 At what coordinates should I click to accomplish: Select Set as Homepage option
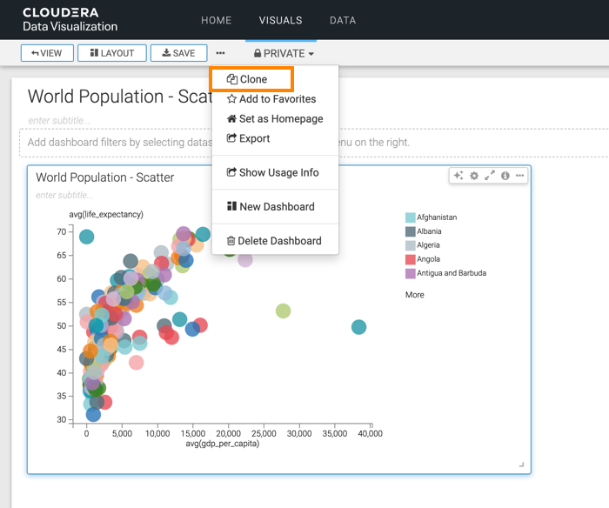[x=274, y=118]
